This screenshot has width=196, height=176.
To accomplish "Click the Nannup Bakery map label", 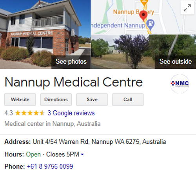I will 134,12.
